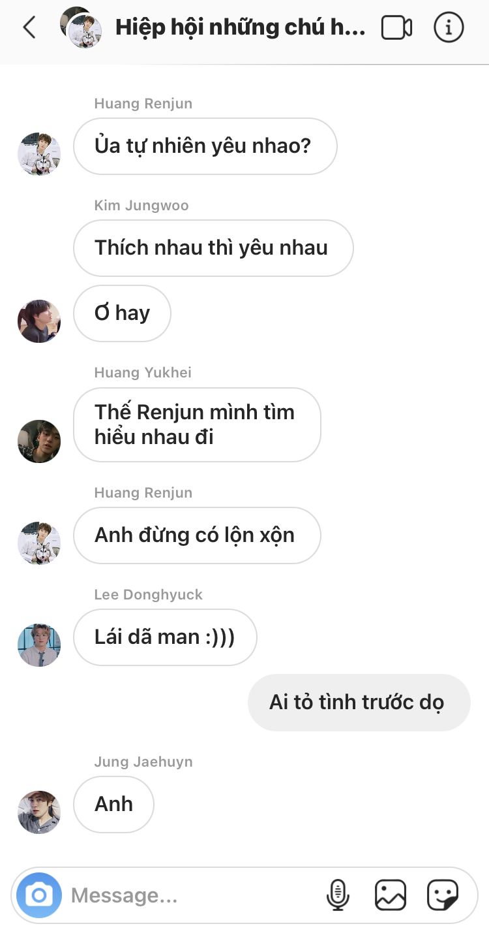Tap the sent message "Ai tỏ tình trước dọ"

pos(359,703)
